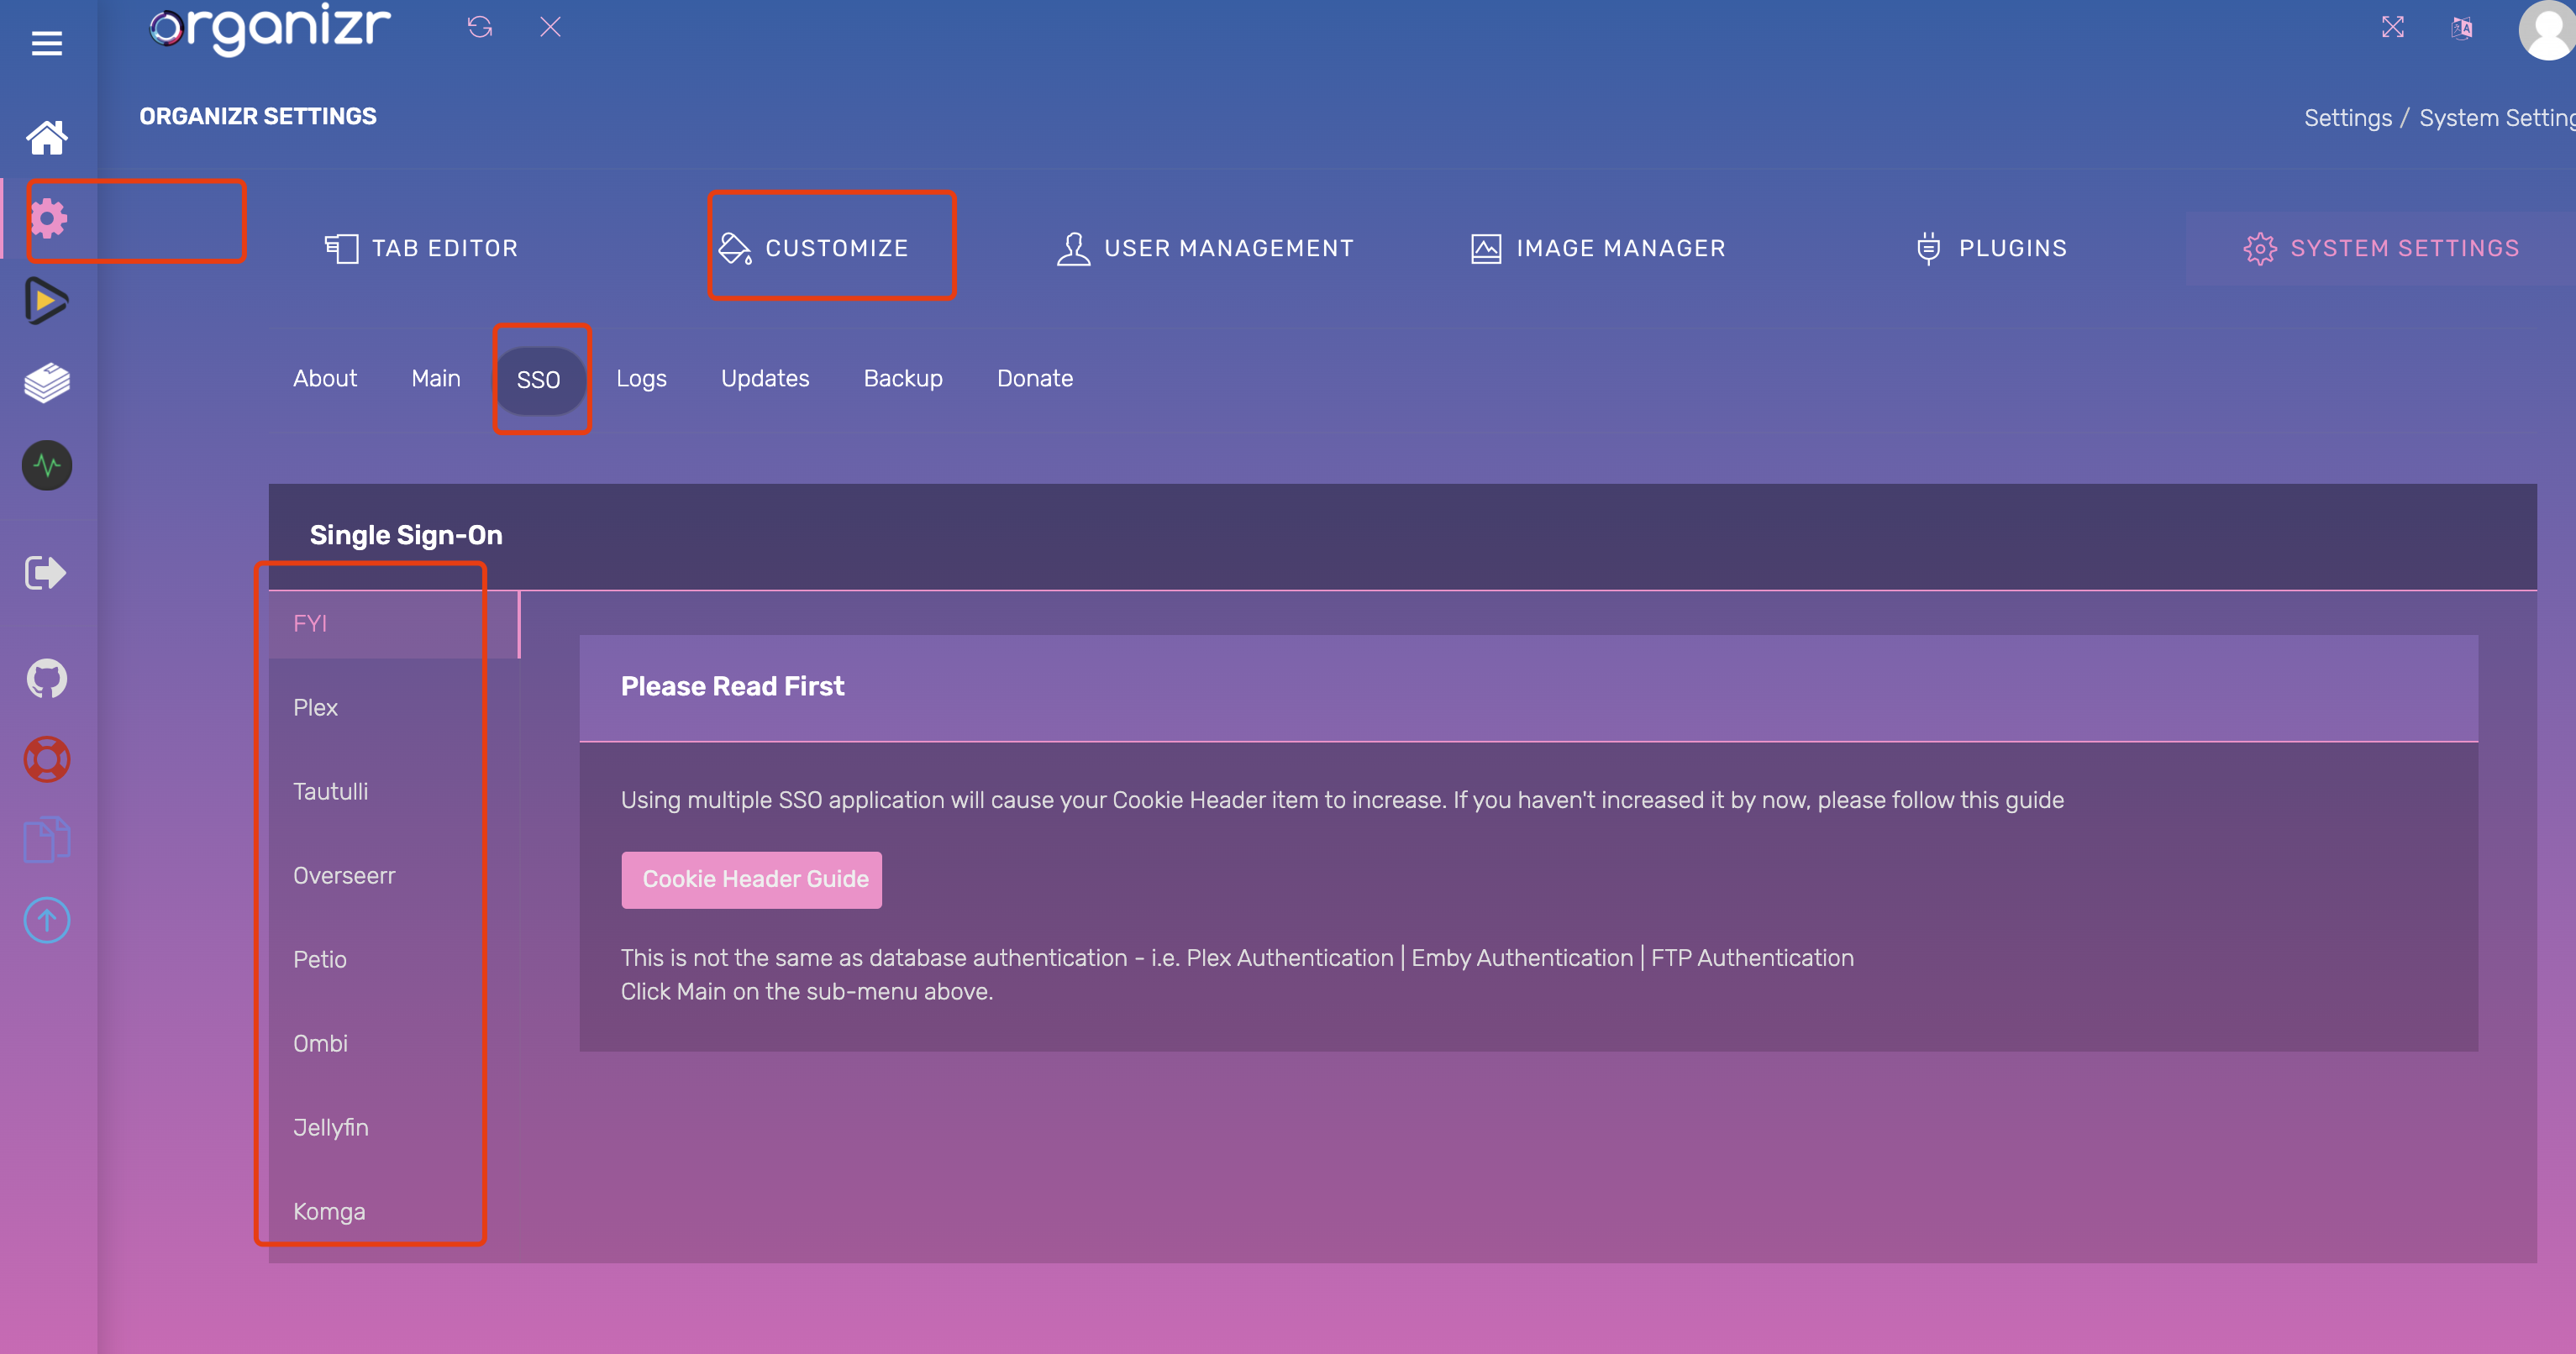Select the Logs sub-menu tab
2576x1354 pixels.
tap(641, 379)
